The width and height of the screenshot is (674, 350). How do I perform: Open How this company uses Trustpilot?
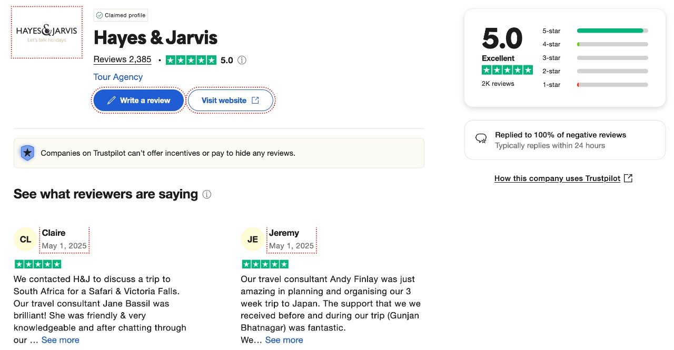557,178
